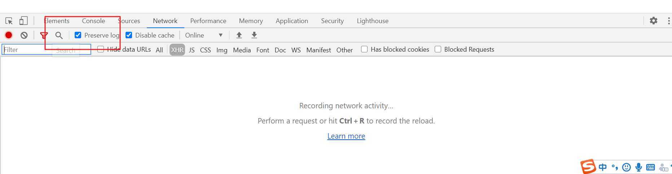Enable the Has blocked cookies checkbox
This screenshot has height=174, width=672.
(x=364, y=49)
